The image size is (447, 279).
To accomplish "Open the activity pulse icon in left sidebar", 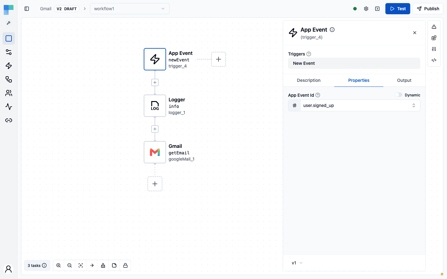I will pyautogui.click(x=9, y=107).
